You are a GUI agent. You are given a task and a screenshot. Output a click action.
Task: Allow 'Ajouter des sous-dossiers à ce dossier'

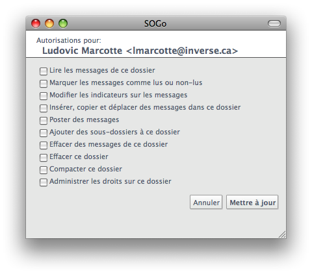44,132
